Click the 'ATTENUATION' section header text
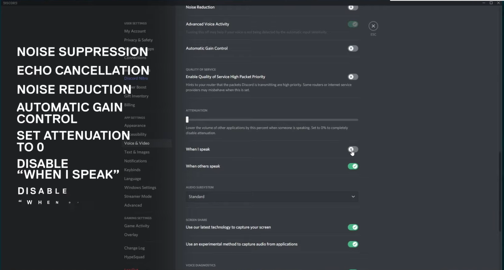Viewport: 504px width, 270px height. (x=197, y=110)
